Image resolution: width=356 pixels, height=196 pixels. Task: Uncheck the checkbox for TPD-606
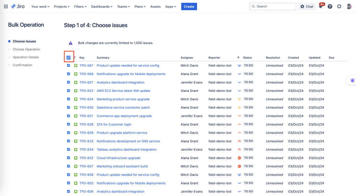68,191
